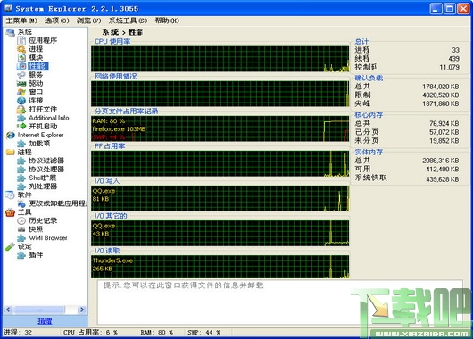Click the 捐赠 link under the sidebar
The width and height of the screenshot is (473, 339).
(45, 321)
